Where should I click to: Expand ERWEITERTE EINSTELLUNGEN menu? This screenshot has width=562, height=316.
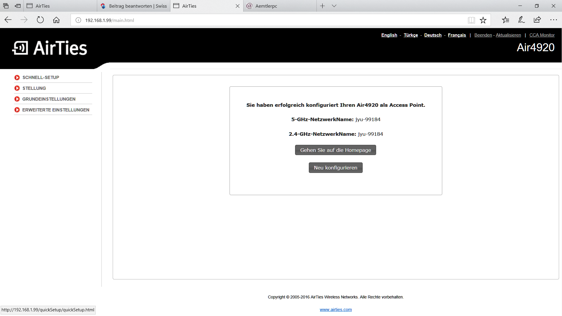coord(56,110)
